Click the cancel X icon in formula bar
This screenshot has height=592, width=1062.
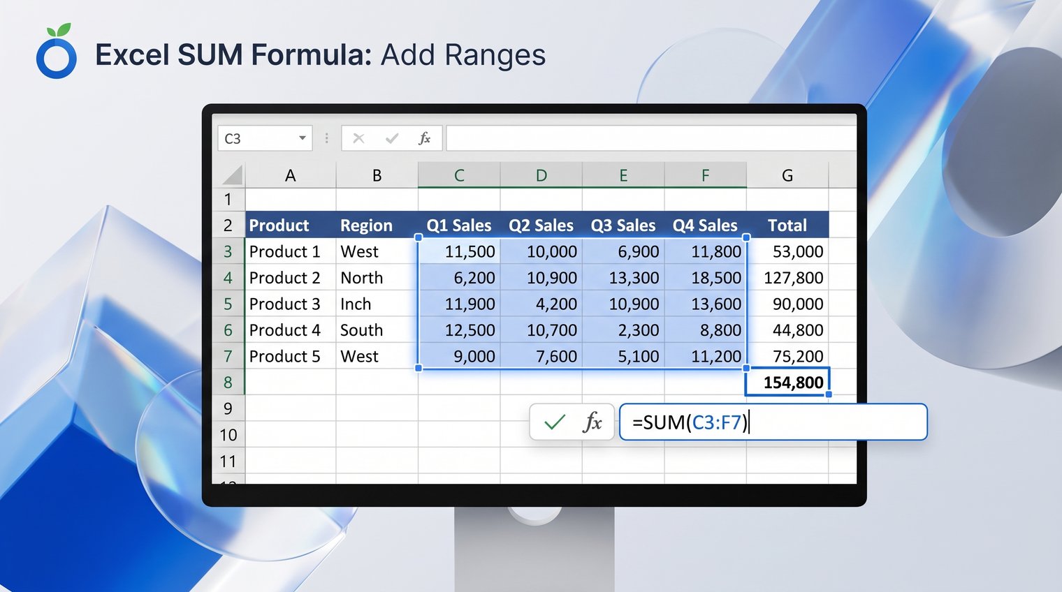(x=358, y=138)
